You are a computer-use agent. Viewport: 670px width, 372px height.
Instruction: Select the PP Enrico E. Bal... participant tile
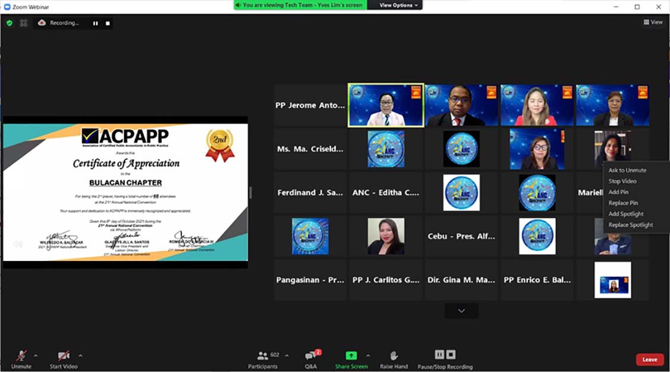(537, 280)
